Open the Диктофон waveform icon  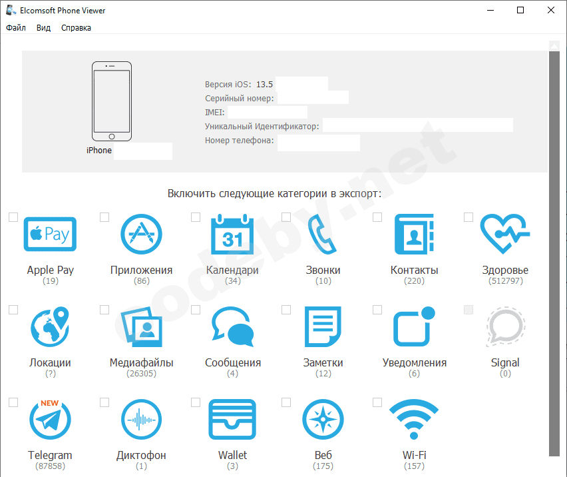(141, 420)
